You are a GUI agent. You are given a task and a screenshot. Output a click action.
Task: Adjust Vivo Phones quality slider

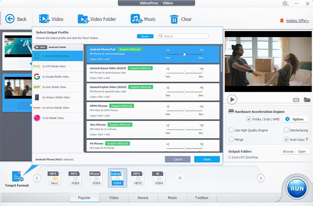tap(184, 130)
